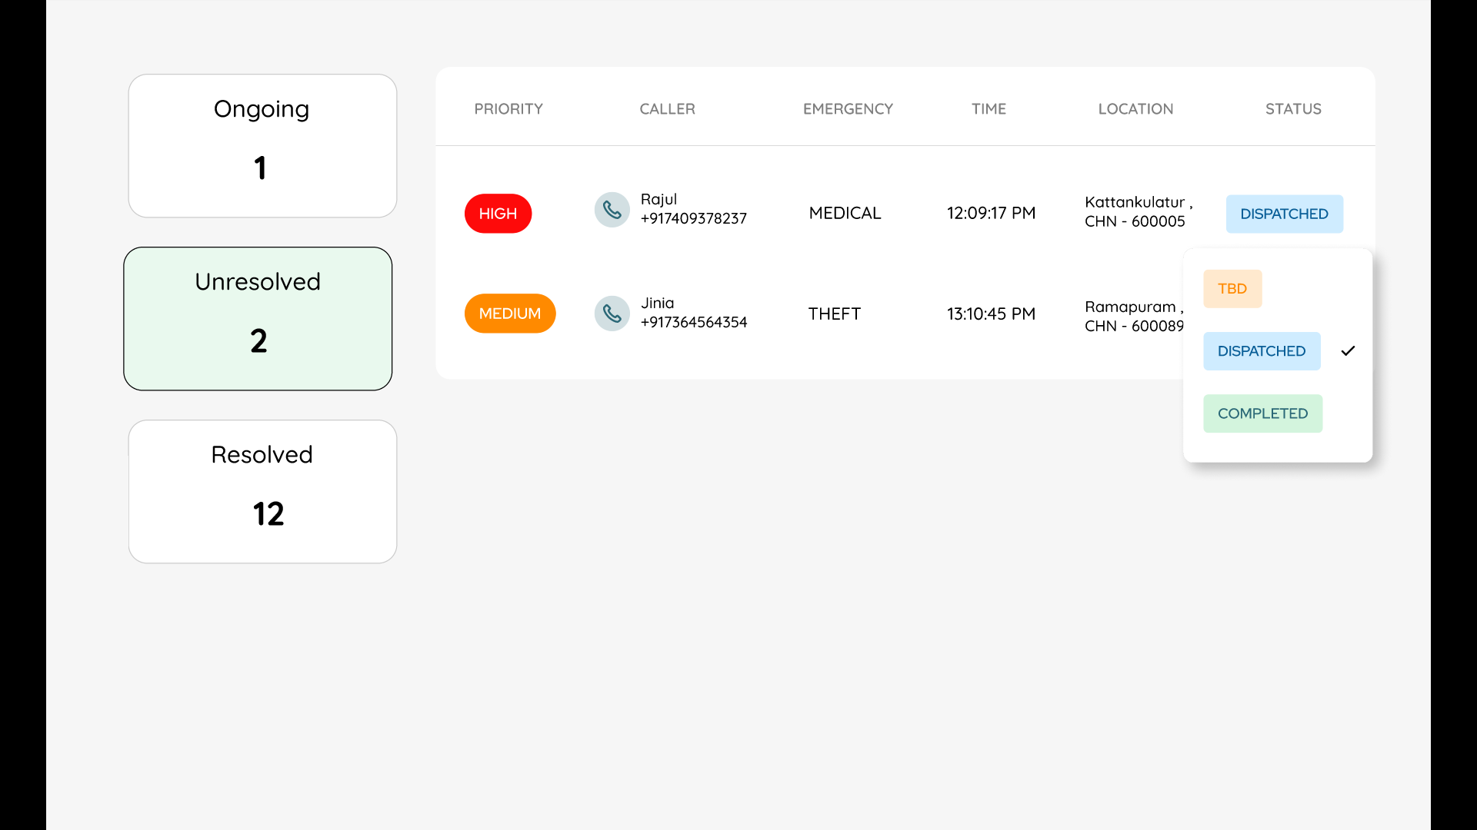
Task: Click the CALLER column header
Action: pyautogui.click(x=666, y=108)
